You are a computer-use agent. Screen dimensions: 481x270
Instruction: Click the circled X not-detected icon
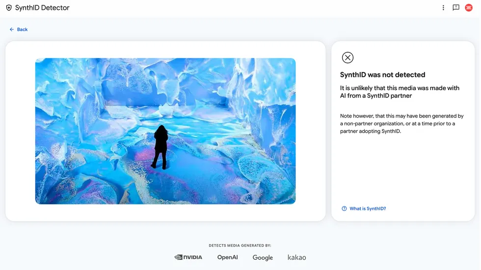coord(347,57)
